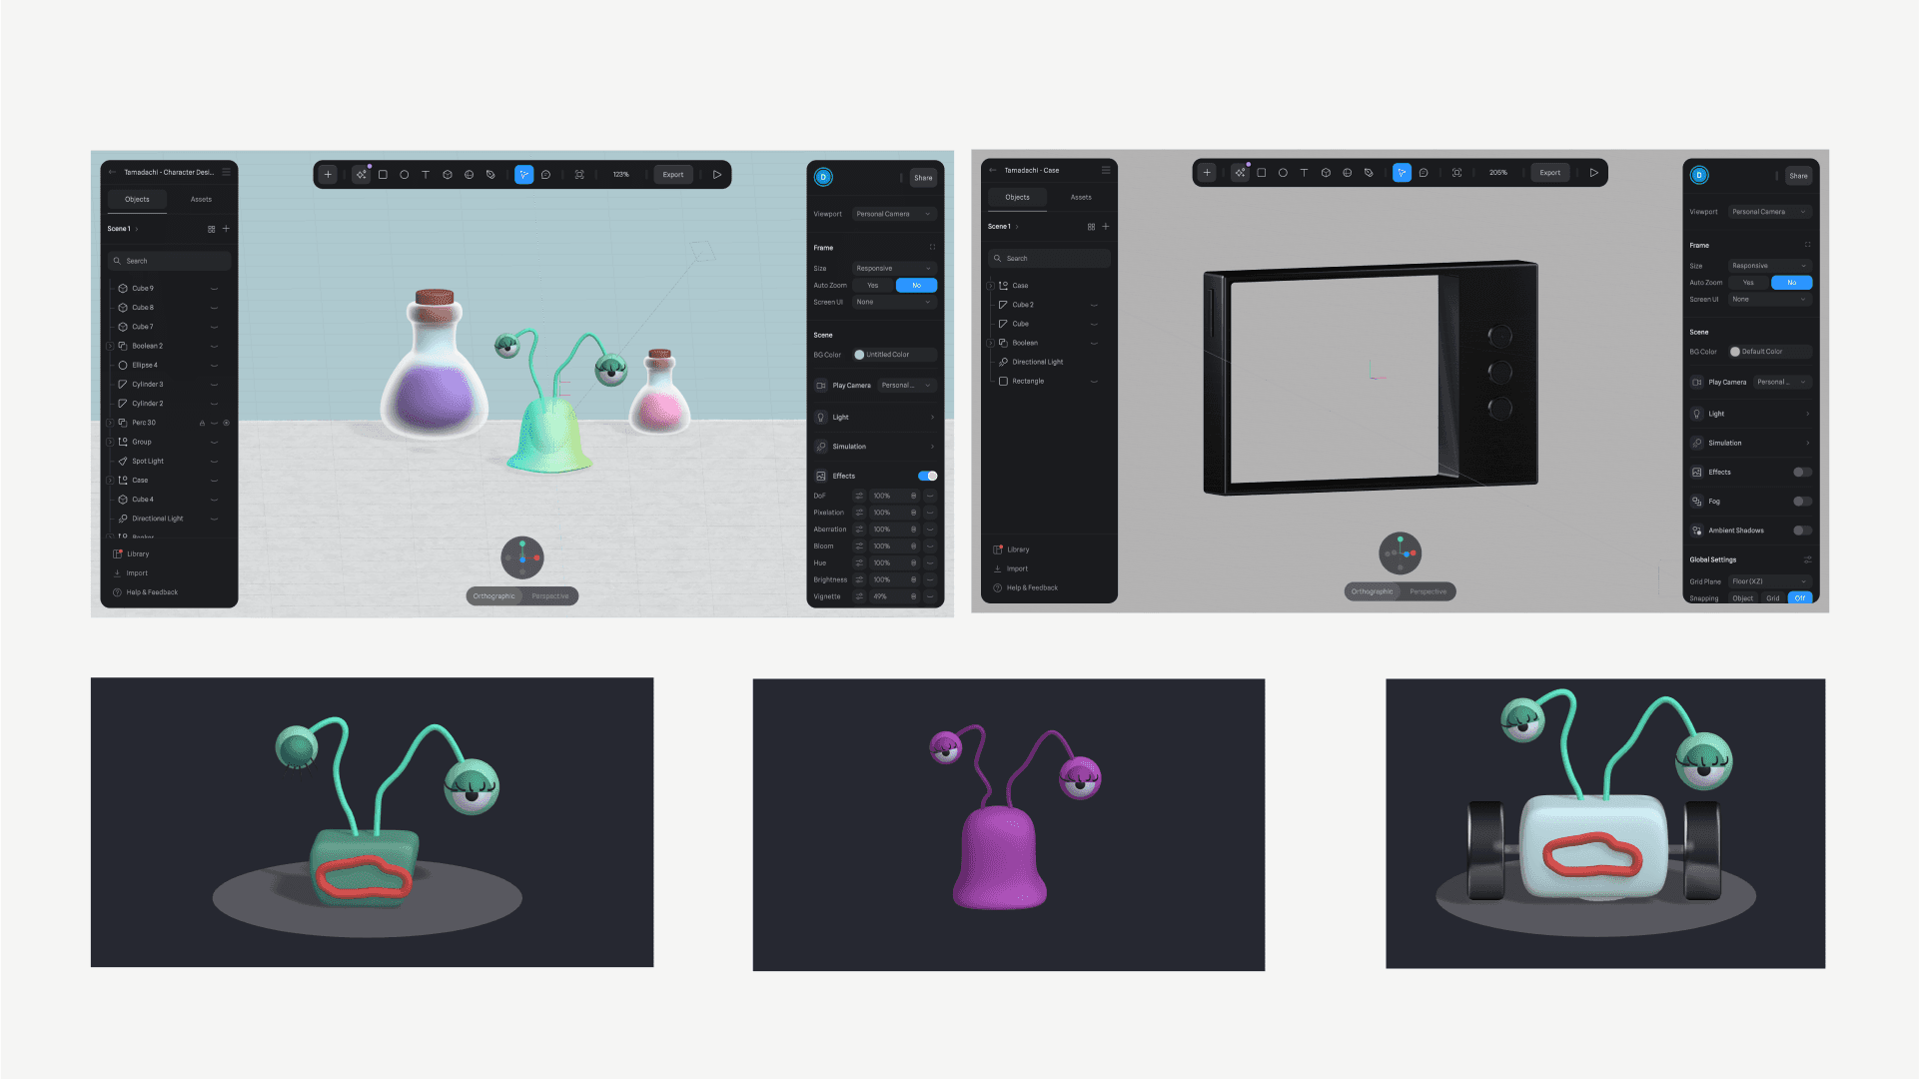Image resolution: width=1919 pixels, height=1079 pixels.
Task: Switch to Assets tab in left sidebar
Action: pos(201,200)
